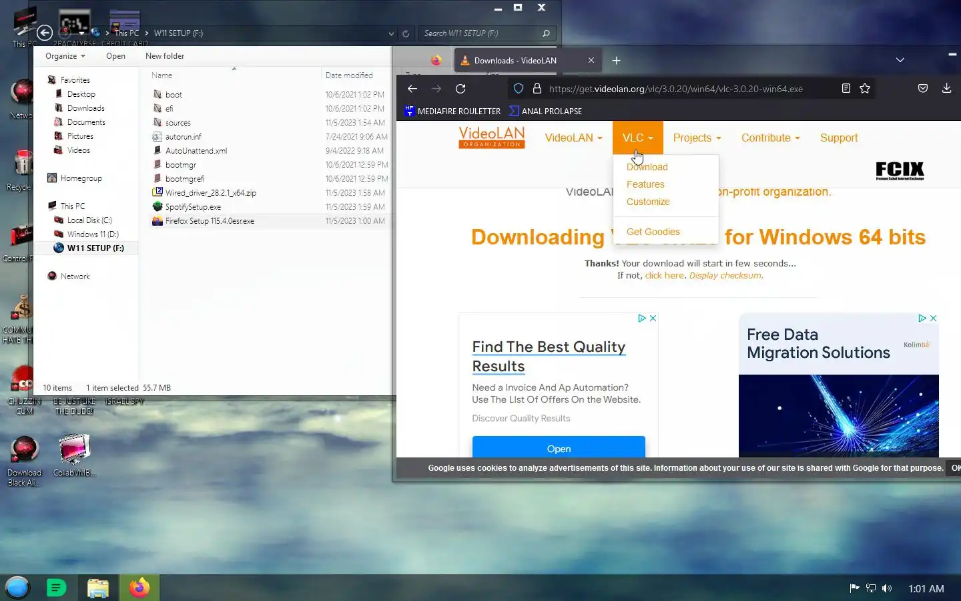Expand Contribute nav dropdown
Screen dimensions: 961x601
[771, 138]
